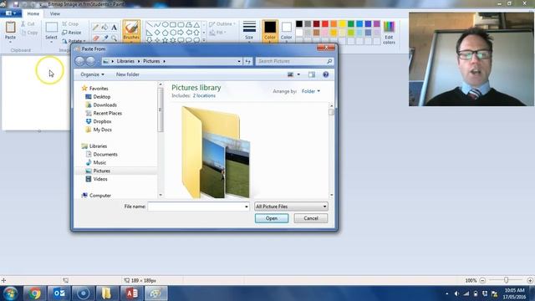Image resolution: width=535 pixels, height=301 pixels.
Task: Choose the Triangle shape in Shapes gallery
Action: click(196, 24)
